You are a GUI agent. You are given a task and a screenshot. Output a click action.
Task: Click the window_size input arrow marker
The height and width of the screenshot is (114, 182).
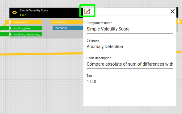pyautogui.click(x=10, y=28)
